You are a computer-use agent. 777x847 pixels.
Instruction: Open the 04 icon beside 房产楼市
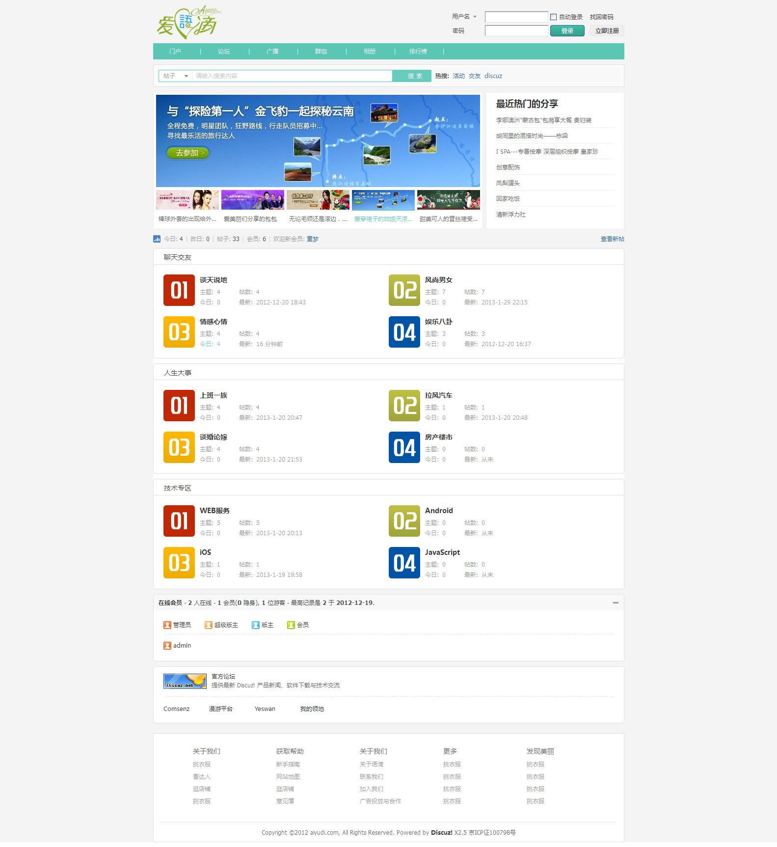pos(404,447)
